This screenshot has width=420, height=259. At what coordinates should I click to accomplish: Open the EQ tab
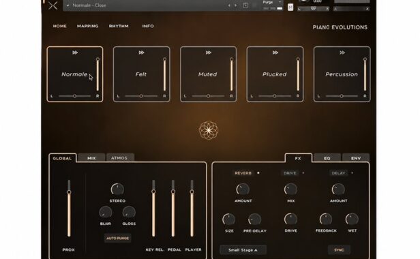click(327, 158)
